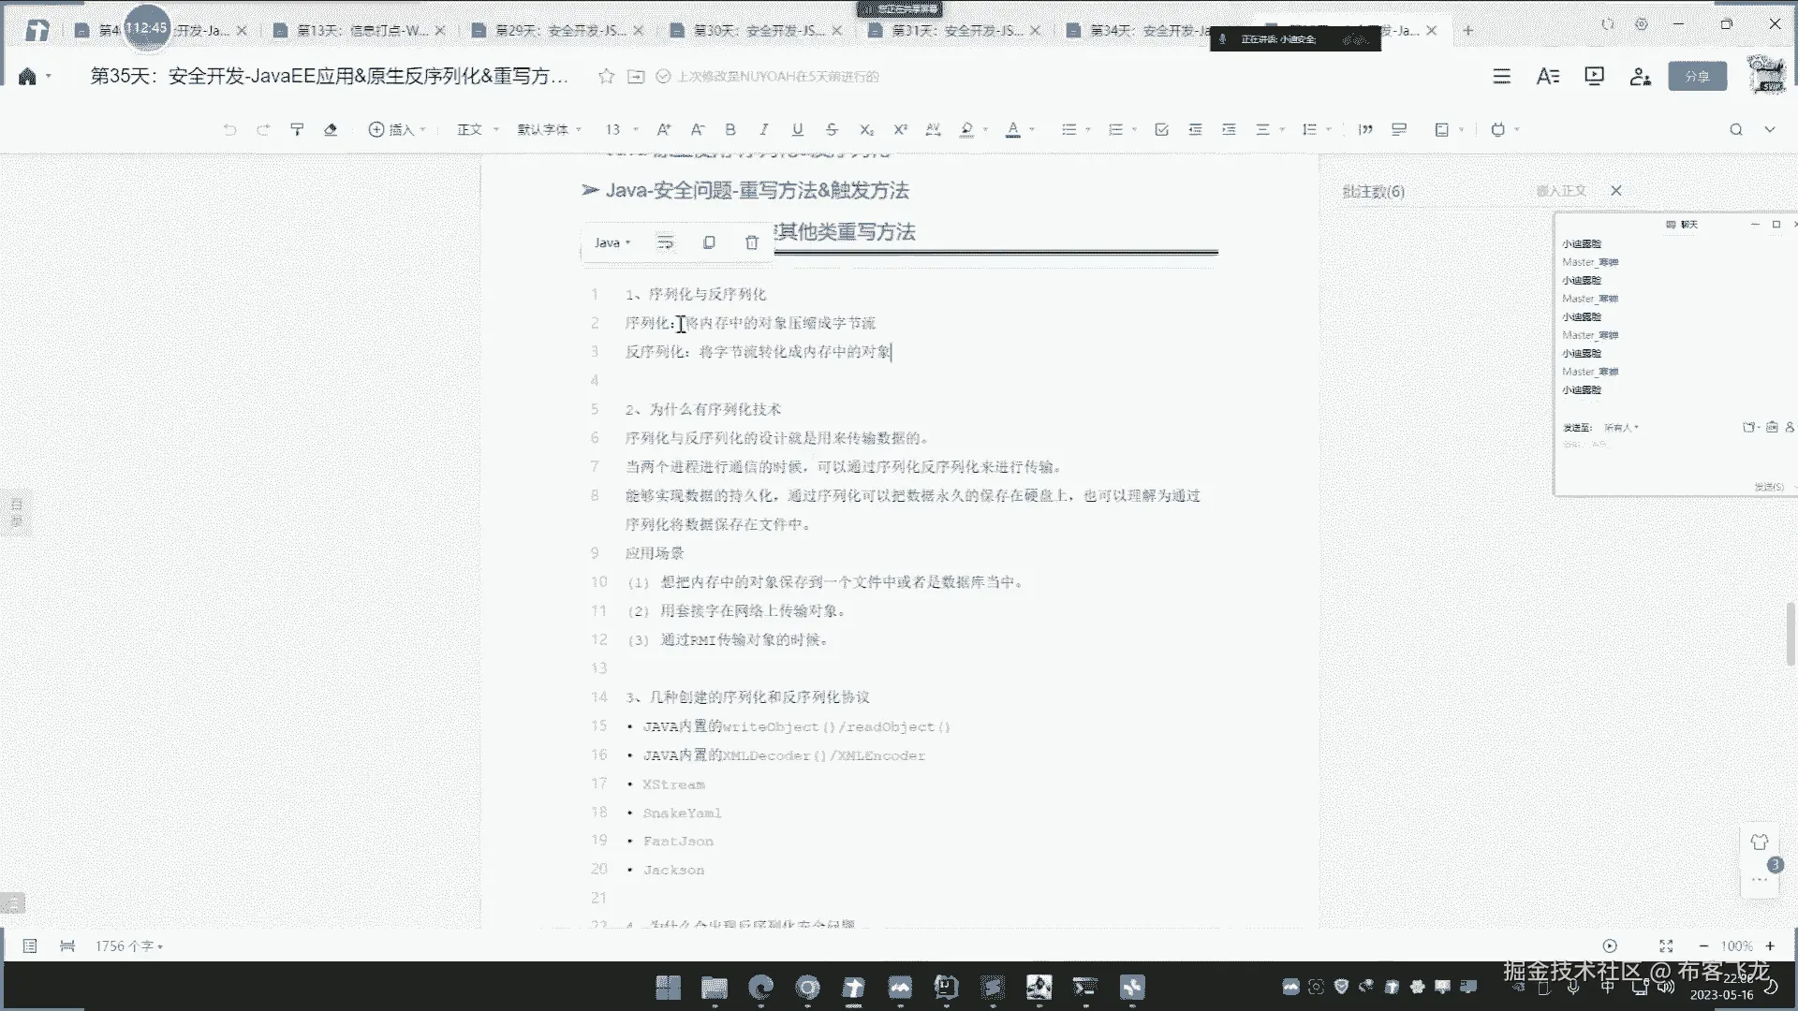Click the format painter icon
Image resolution: width=1798 pixels, height=1011 pixels.
click(x=297, y=130)
